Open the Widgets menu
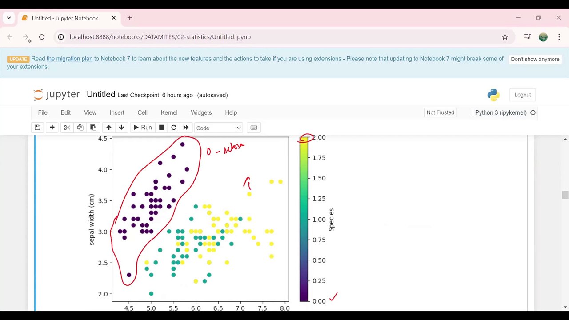This screenshot has height=320, width=569. tap(201, 112)
